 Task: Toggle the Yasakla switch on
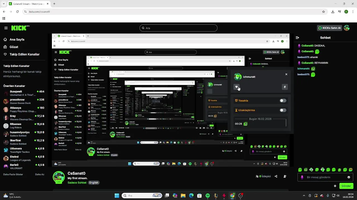point(283,101)
